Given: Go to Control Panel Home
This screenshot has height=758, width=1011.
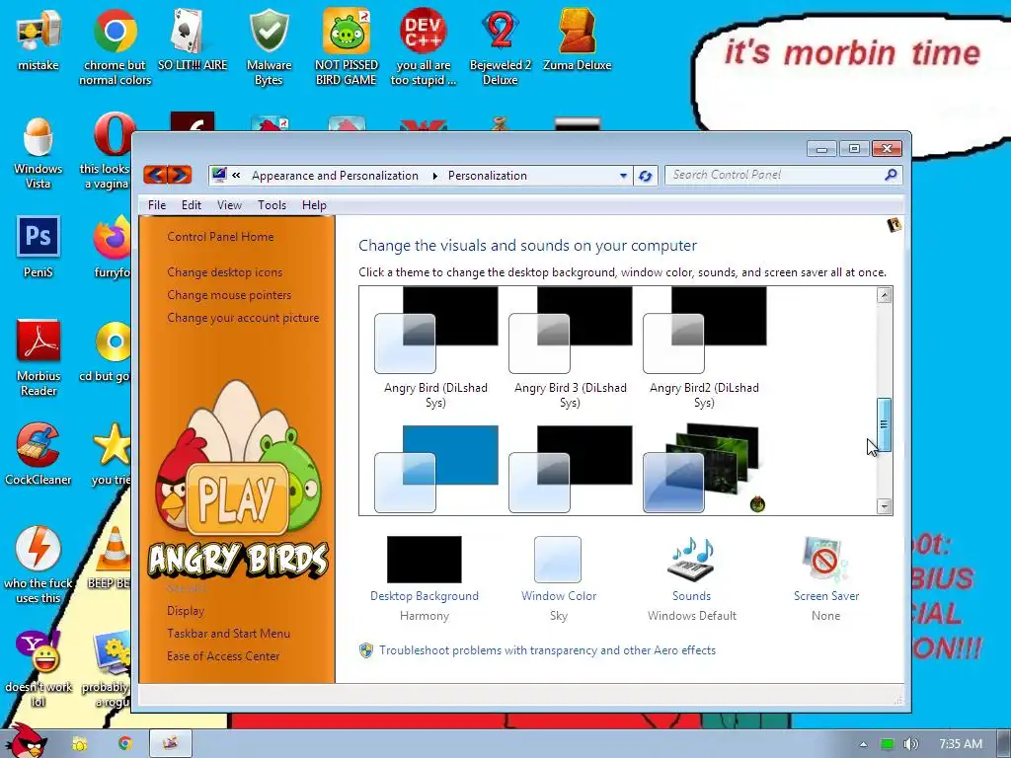Looking at the screenshot, I should 220,237.
